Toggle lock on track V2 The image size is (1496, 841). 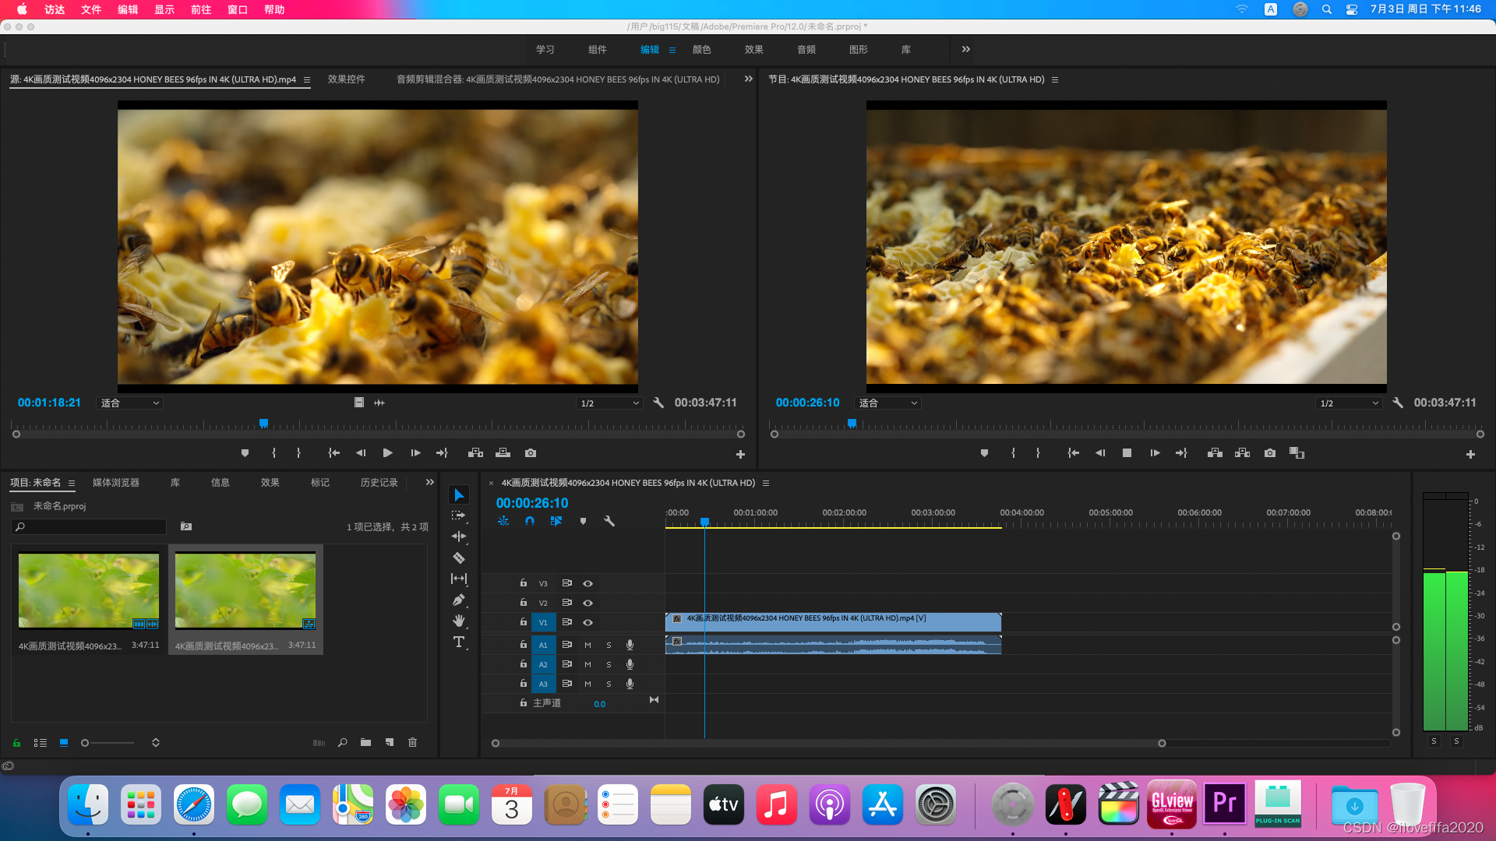pos(524,603)
